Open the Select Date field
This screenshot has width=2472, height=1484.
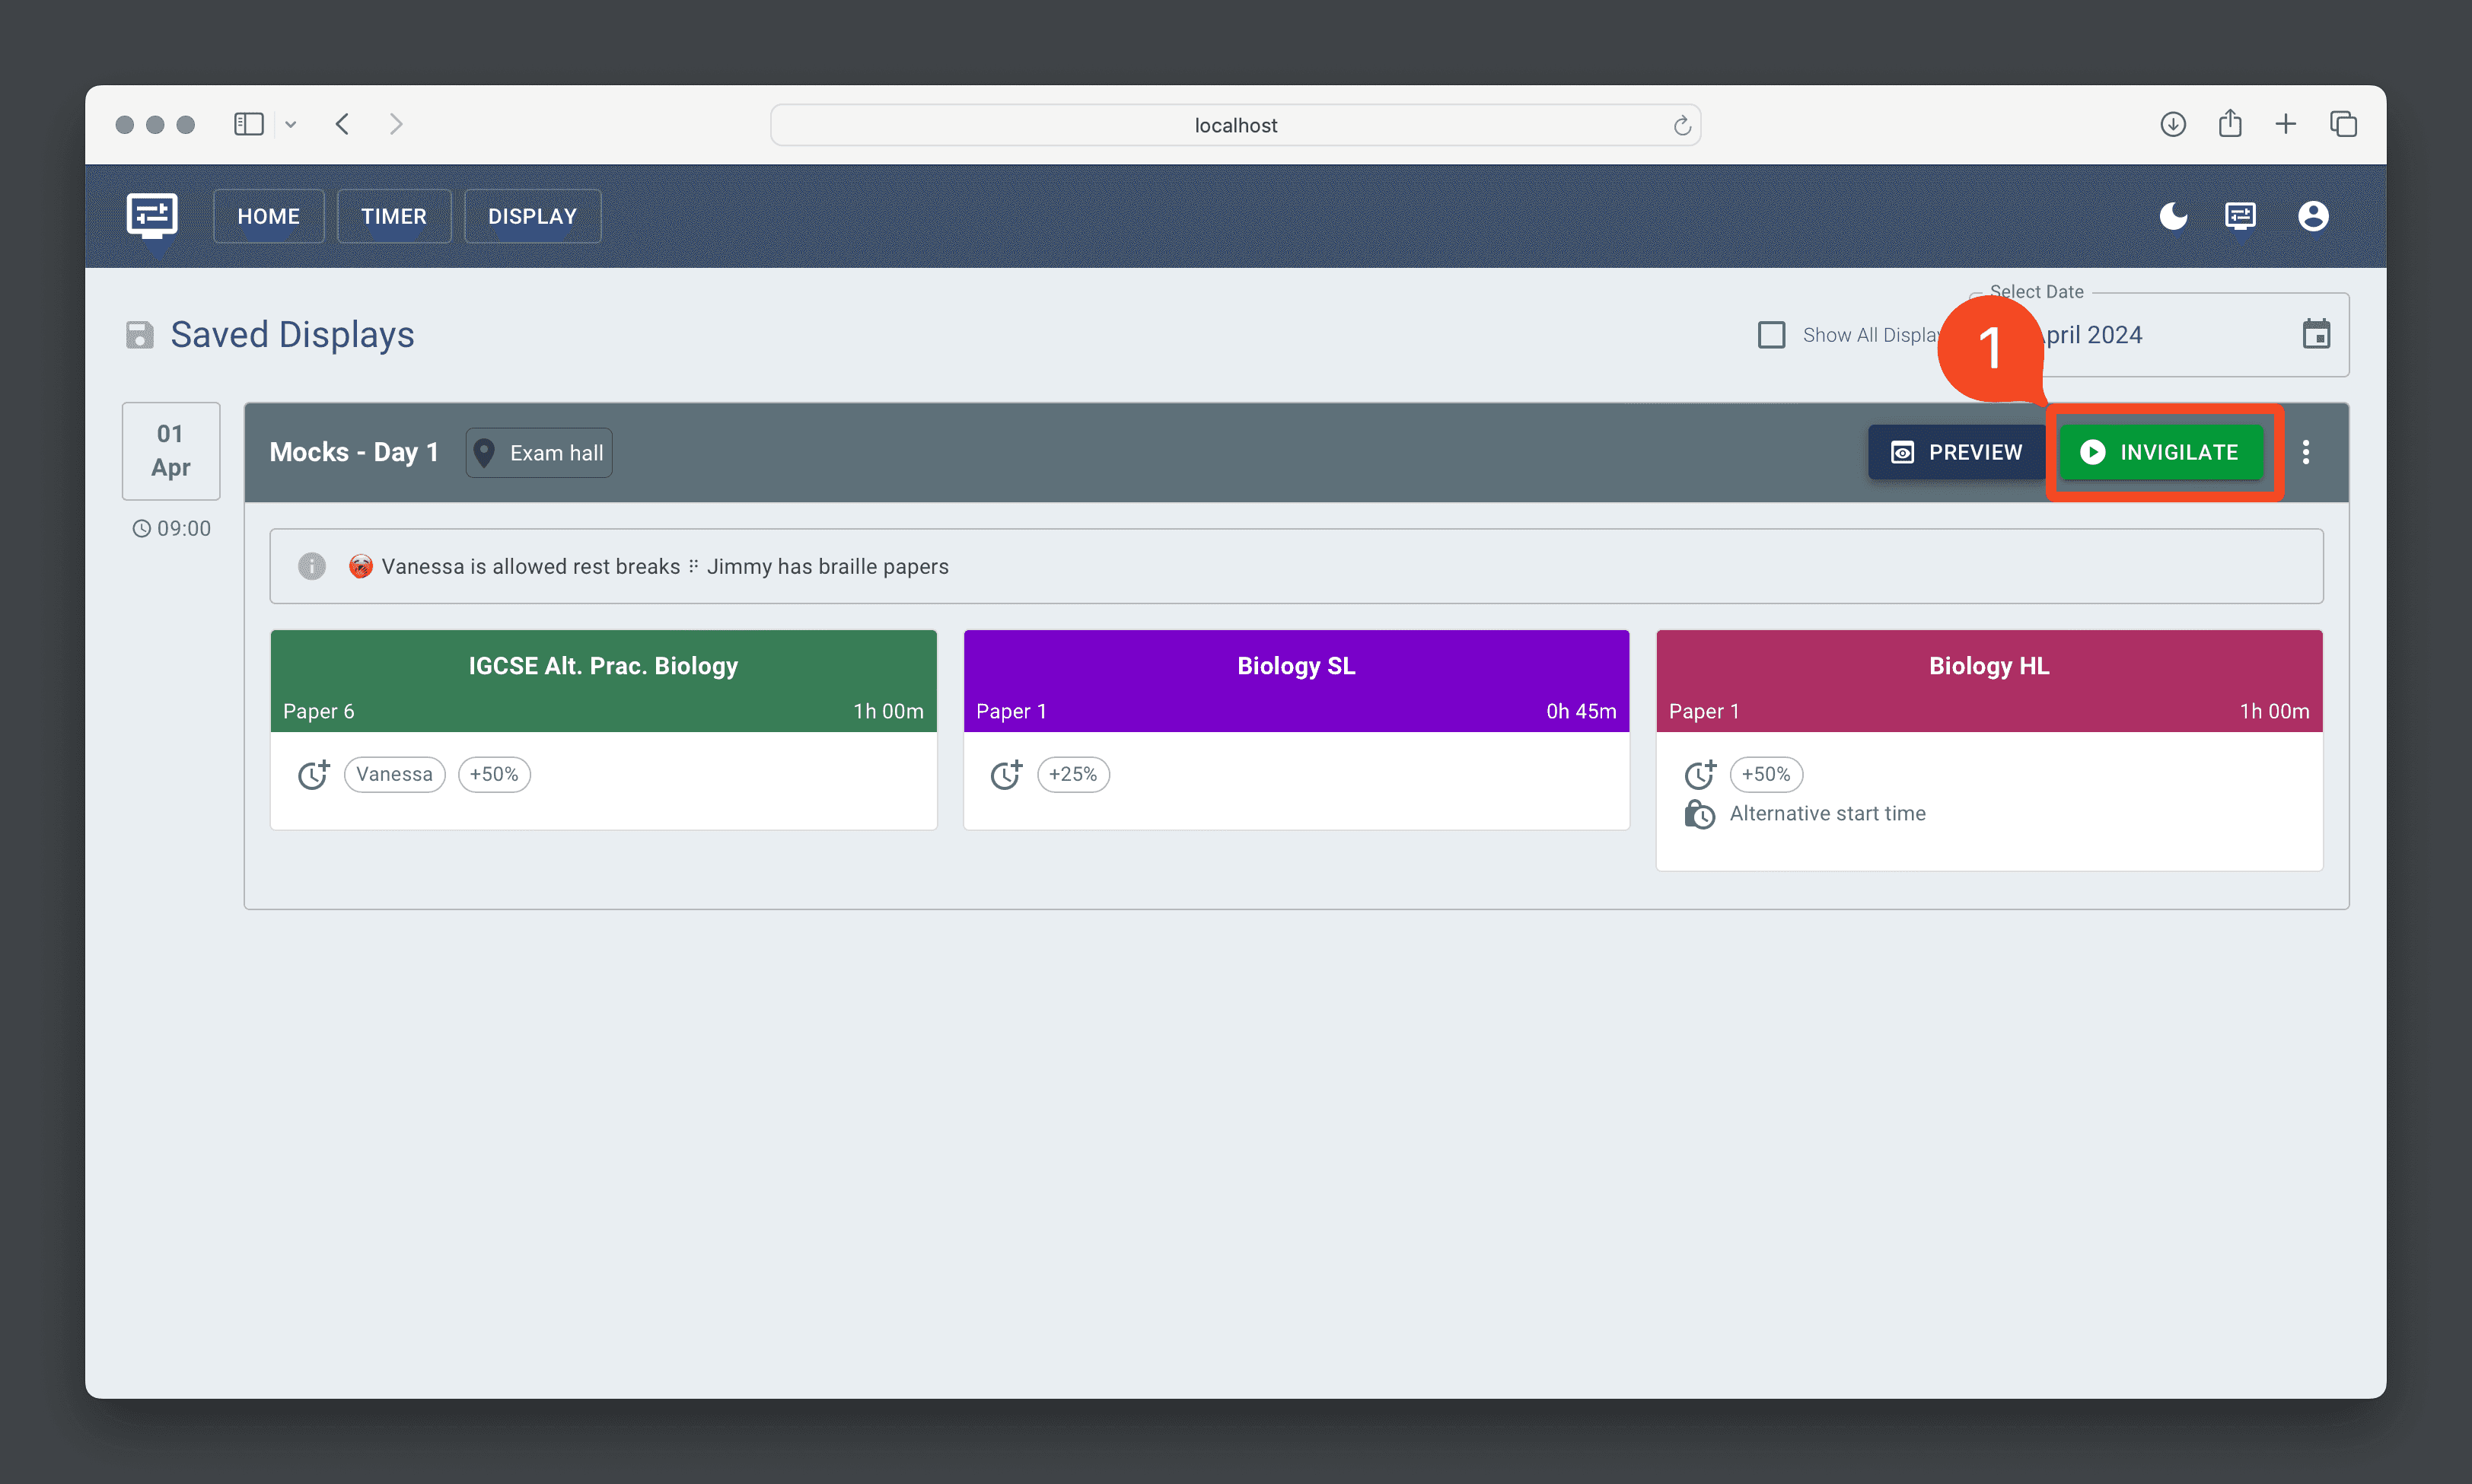(x=2150, y=335)
